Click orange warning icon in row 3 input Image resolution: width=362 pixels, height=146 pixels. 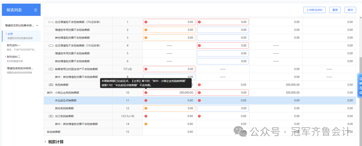click(x=146, y=38)
